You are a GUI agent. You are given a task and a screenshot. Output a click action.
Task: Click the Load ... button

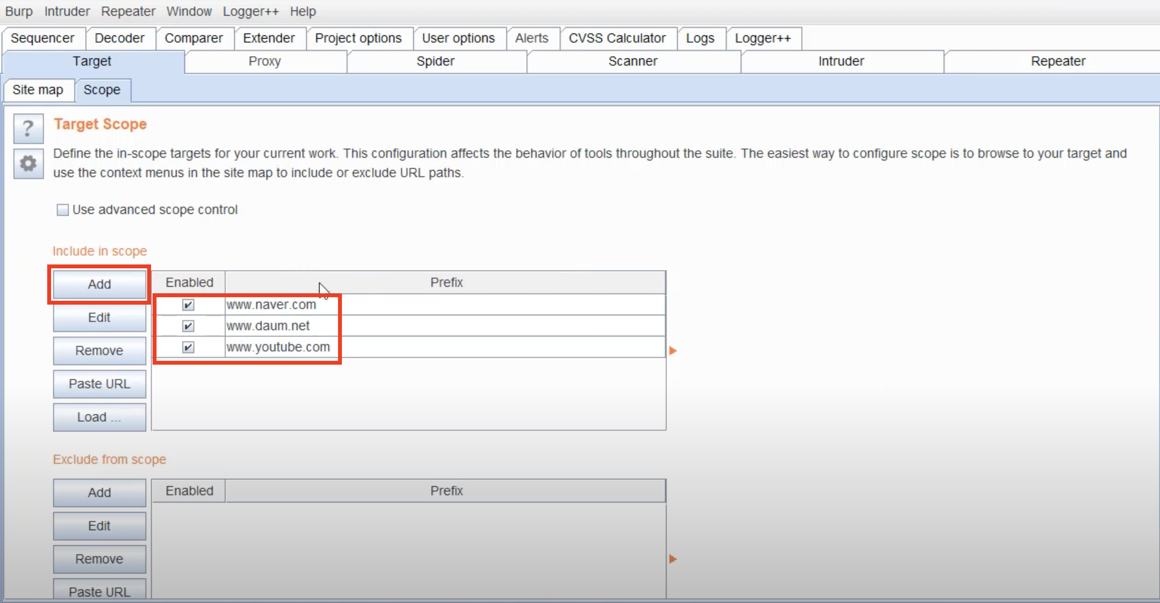pyautogui.click(x=100, y=417)
